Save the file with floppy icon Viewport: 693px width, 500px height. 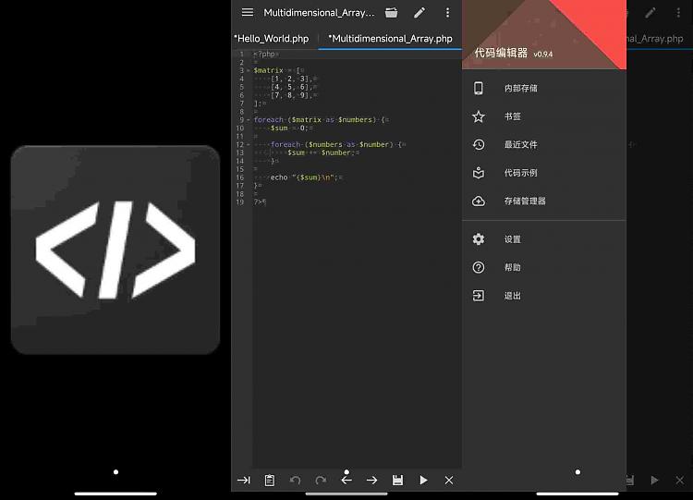point(397,480)
